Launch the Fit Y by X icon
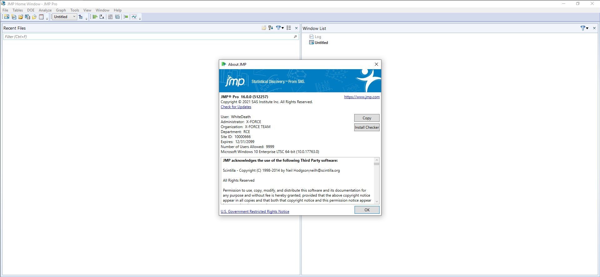This screenshot has height=277, width=600. point(102,17)
